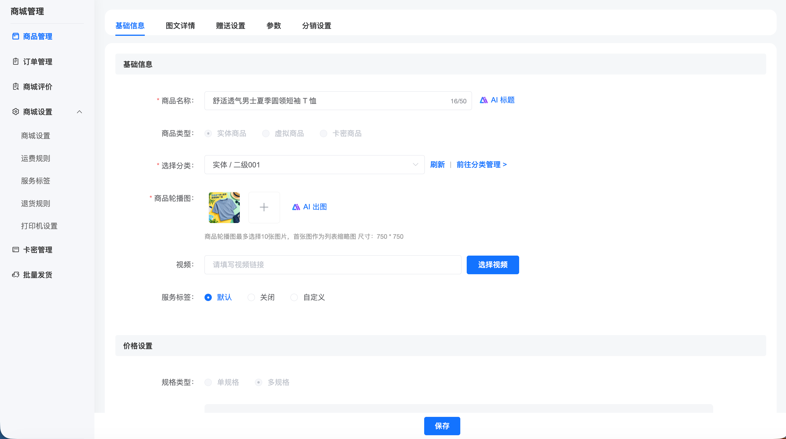Go to the 分销设置 tab
This screenshot has width=786, height=439.
pos(317,26)
